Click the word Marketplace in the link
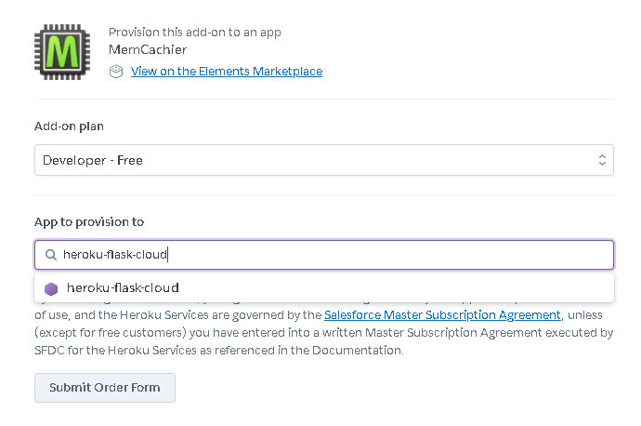The height and width of the screenshot is (426, 641). pyautogui.click(x=287, y=72)
